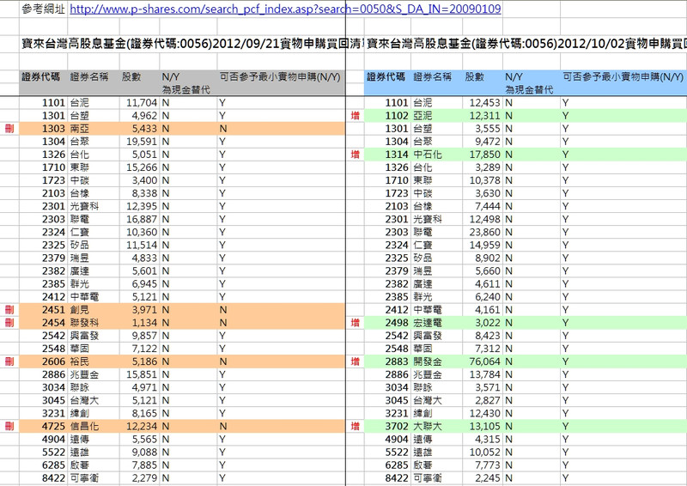Select shares value 17,850 in right table
Image resolution: width=687 pixels, height=486 pixels.
(x=484, y=155)
